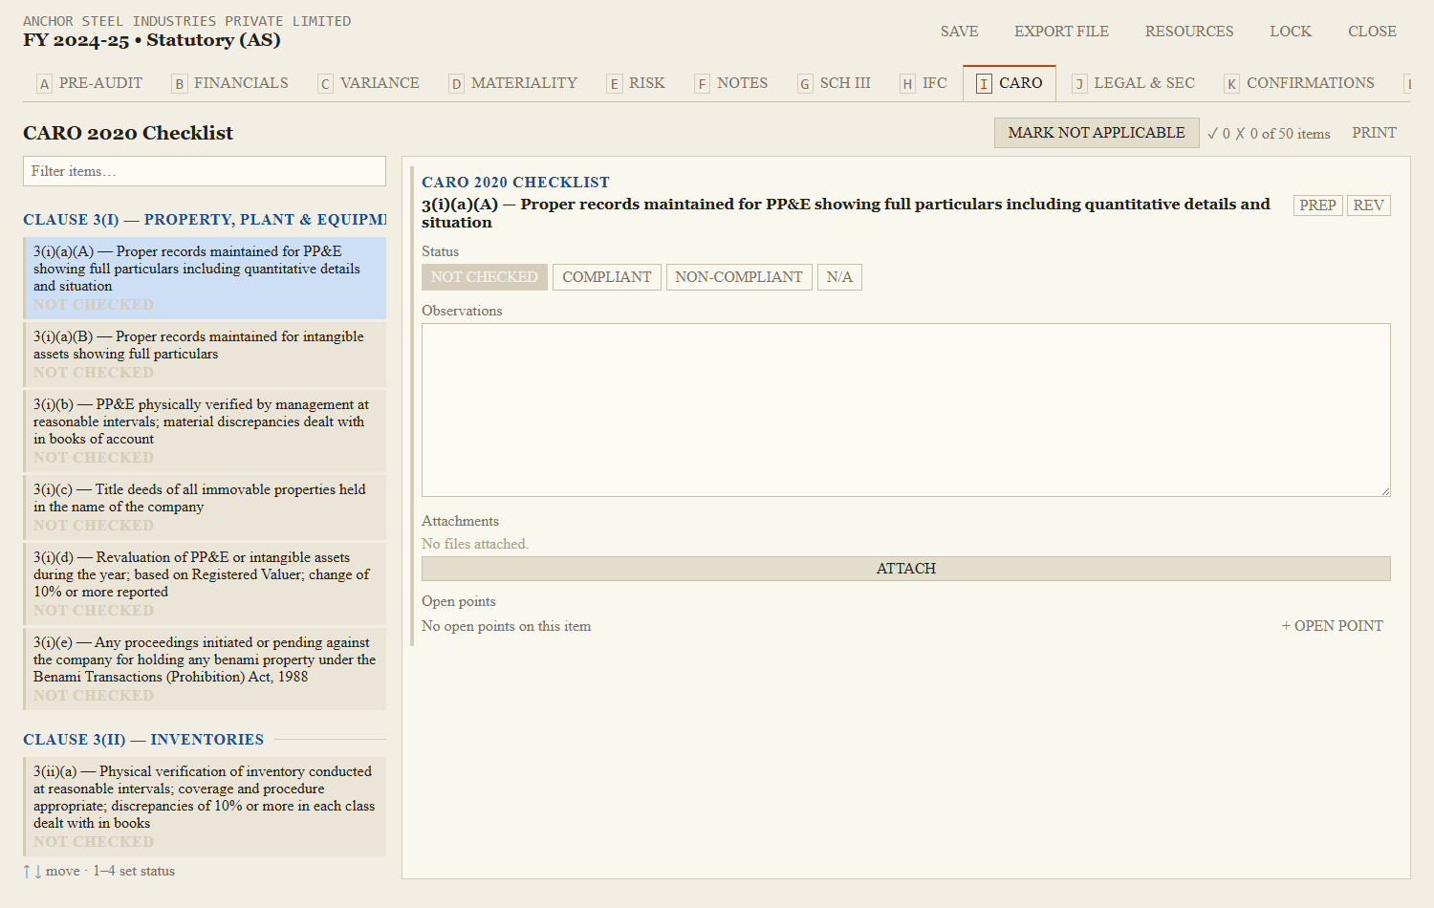This screenshot has width=1434, height=908.
Task: Set status to Non-Compliant
Action: point(739,277)
